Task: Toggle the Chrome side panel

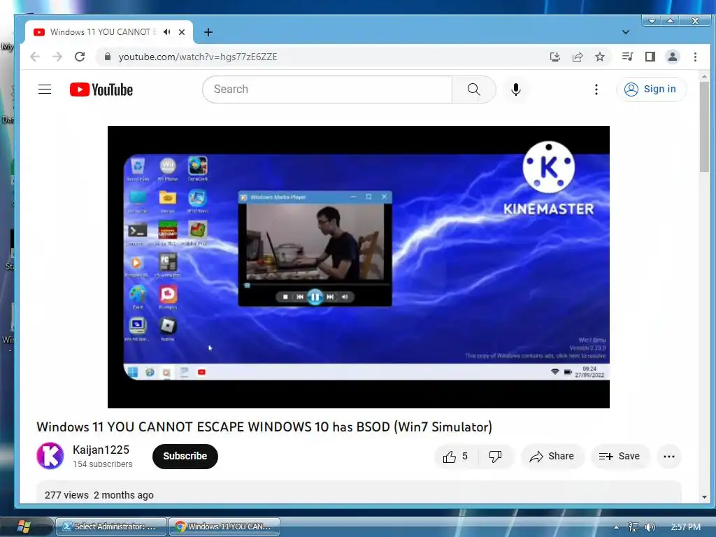Action: [x=650, y=57]
